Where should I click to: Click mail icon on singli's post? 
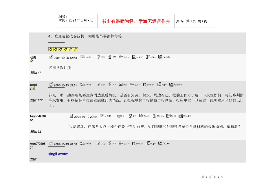(123, 84)
